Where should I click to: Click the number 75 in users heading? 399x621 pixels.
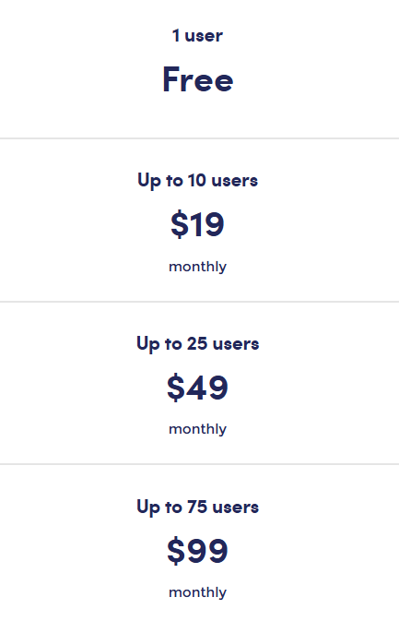click(197, 507)
